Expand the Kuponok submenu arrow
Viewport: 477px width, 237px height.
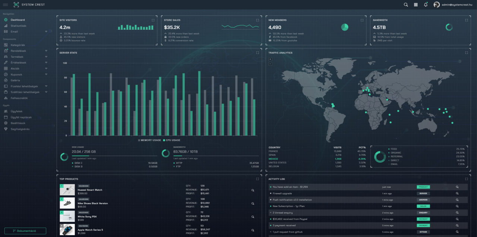coord(46,74)
